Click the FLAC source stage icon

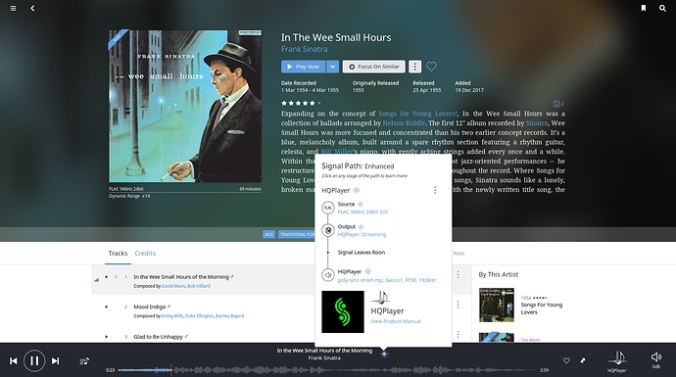(328, 208)
